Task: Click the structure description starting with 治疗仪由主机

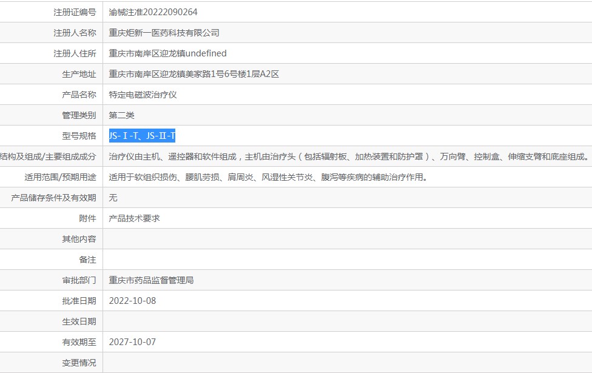Action: pos(349,156)
